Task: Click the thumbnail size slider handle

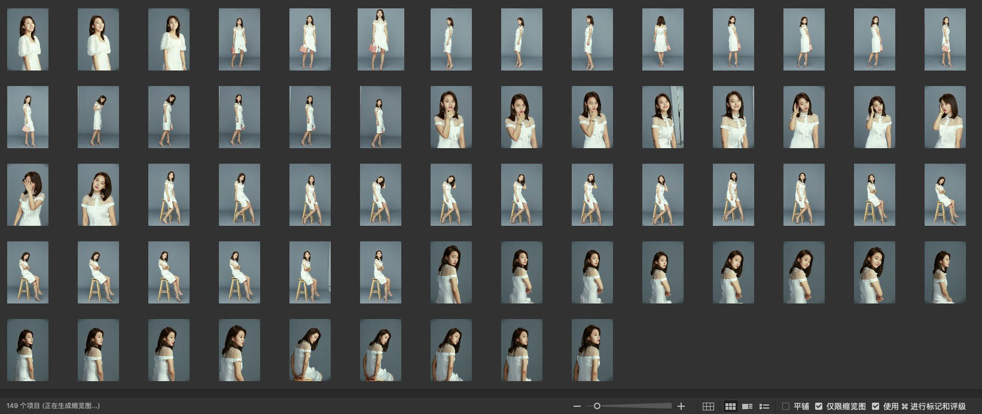Action: 597,406
